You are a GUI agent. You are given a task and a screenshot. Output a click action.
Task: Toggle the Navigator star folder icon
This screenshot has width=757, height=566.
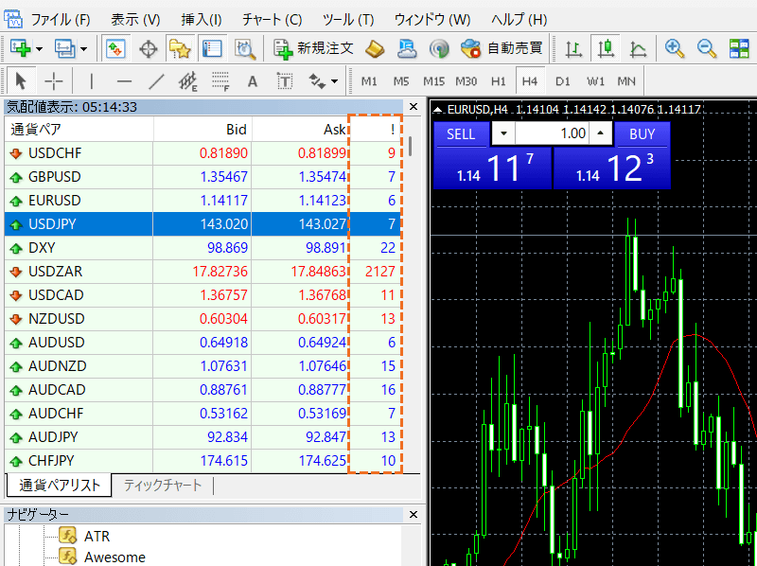pos(180,48)
